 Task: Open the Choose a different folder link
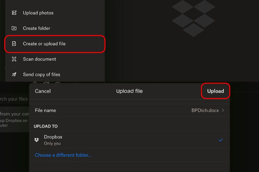[x=63, y=155]
